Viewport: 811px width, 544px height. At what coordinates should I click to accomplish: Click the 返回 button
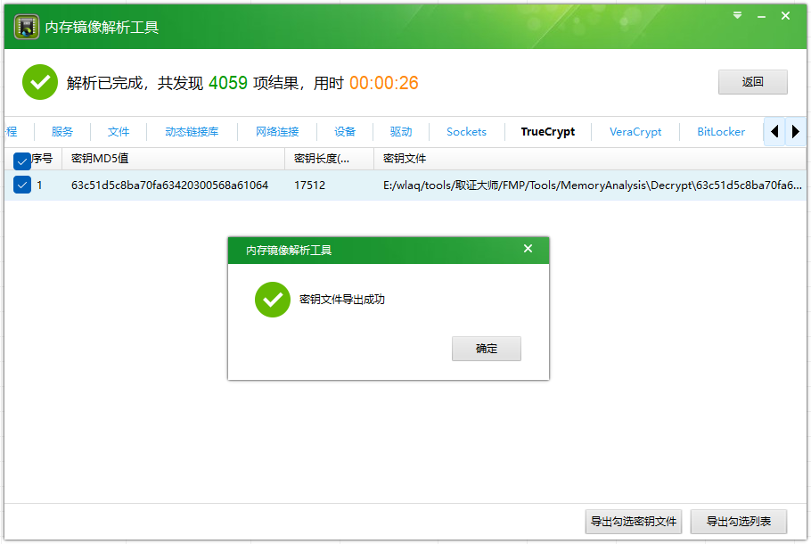point(752,82)
